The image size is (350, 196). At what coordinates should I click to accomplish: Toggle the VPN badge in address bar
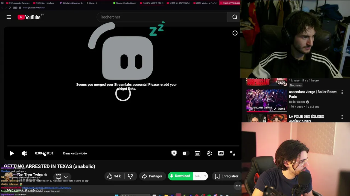click(15, 8)
